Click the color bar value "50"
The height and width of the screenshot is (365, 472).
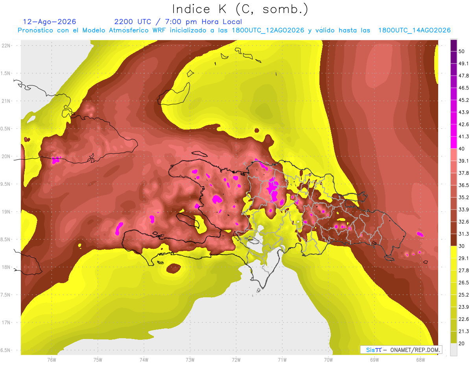(462, 51)
